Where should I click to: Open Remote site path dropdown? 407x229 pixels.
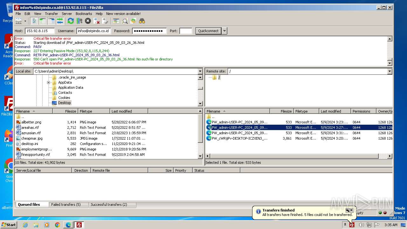390,71
